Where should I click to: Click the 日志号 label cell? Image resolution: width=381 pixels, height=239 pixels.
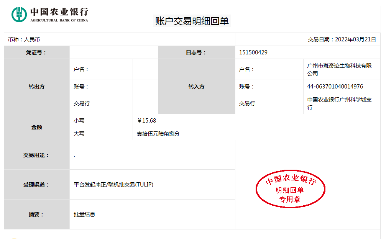coord(197,52)
